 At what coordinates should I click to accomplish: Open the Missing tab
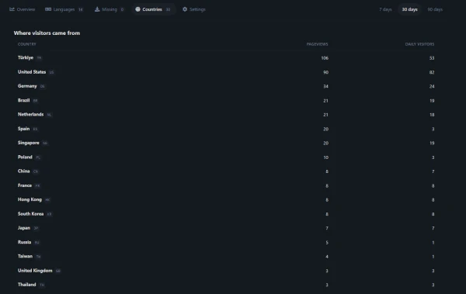(x=109, y=9)
